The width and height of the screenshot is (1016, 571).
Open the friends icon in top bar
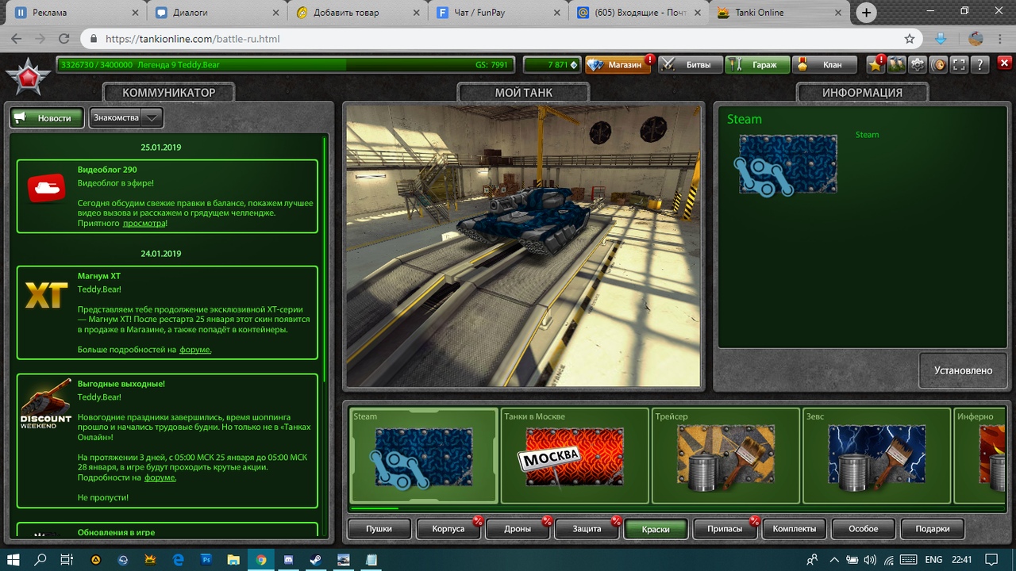(896, 65)
